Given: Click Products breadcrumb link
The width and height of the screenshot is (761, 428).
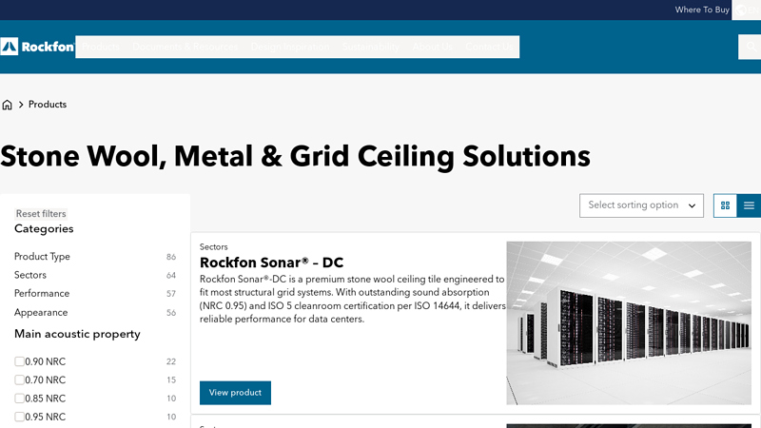Looking at the screenshot, I should click(x=48, y=105).
